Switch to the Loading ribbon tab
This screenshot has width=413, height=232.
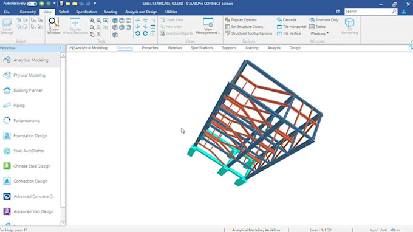[x=111, y=12]
